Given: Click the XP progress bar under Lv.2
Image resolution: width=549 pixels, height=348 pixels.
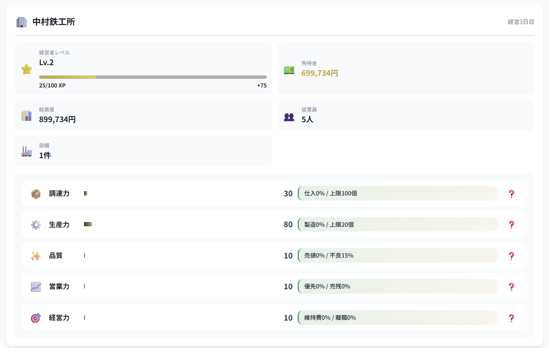Looking at the screenshot, I should click(x=153, y=77).
